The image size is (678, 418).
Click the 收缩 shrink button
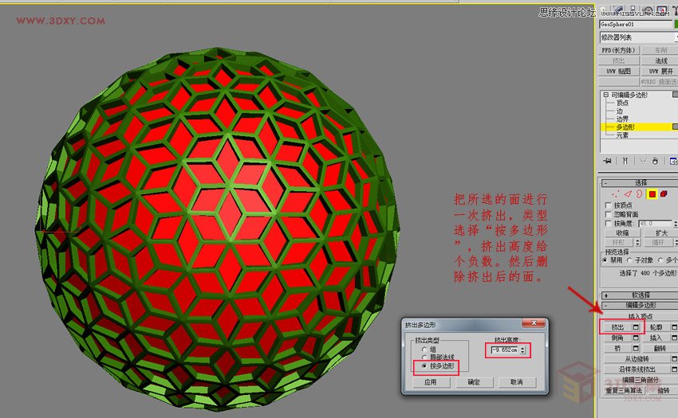(622, 233)
